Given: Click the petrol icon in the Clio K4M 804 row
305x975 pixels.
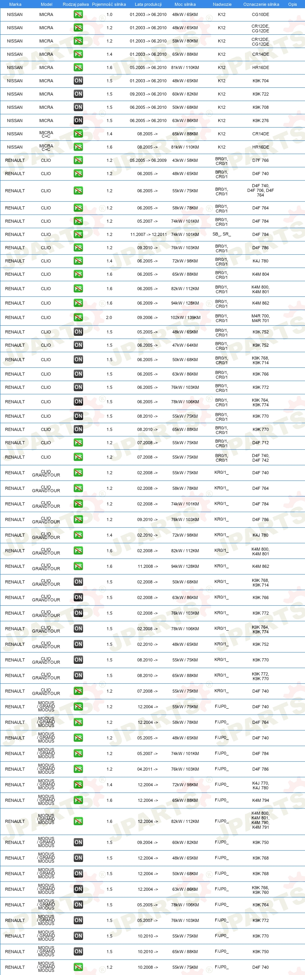Looking at the screenshot, I should click(78, 274).
